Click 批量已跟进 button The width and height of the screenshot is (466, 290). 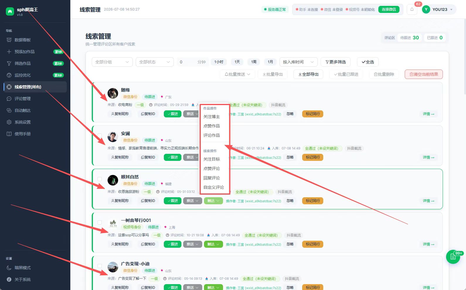coord(346,74)
